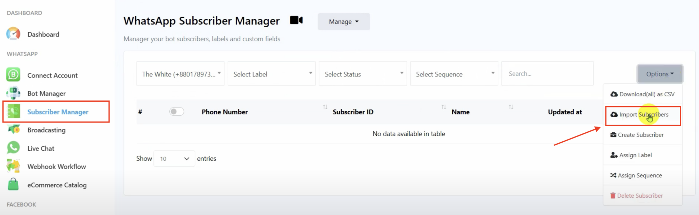The height and width of the screenshot is (215, 699).
Task: Click the briefcase icon beside Create Subscriber
Action: (x=613, y=135)
